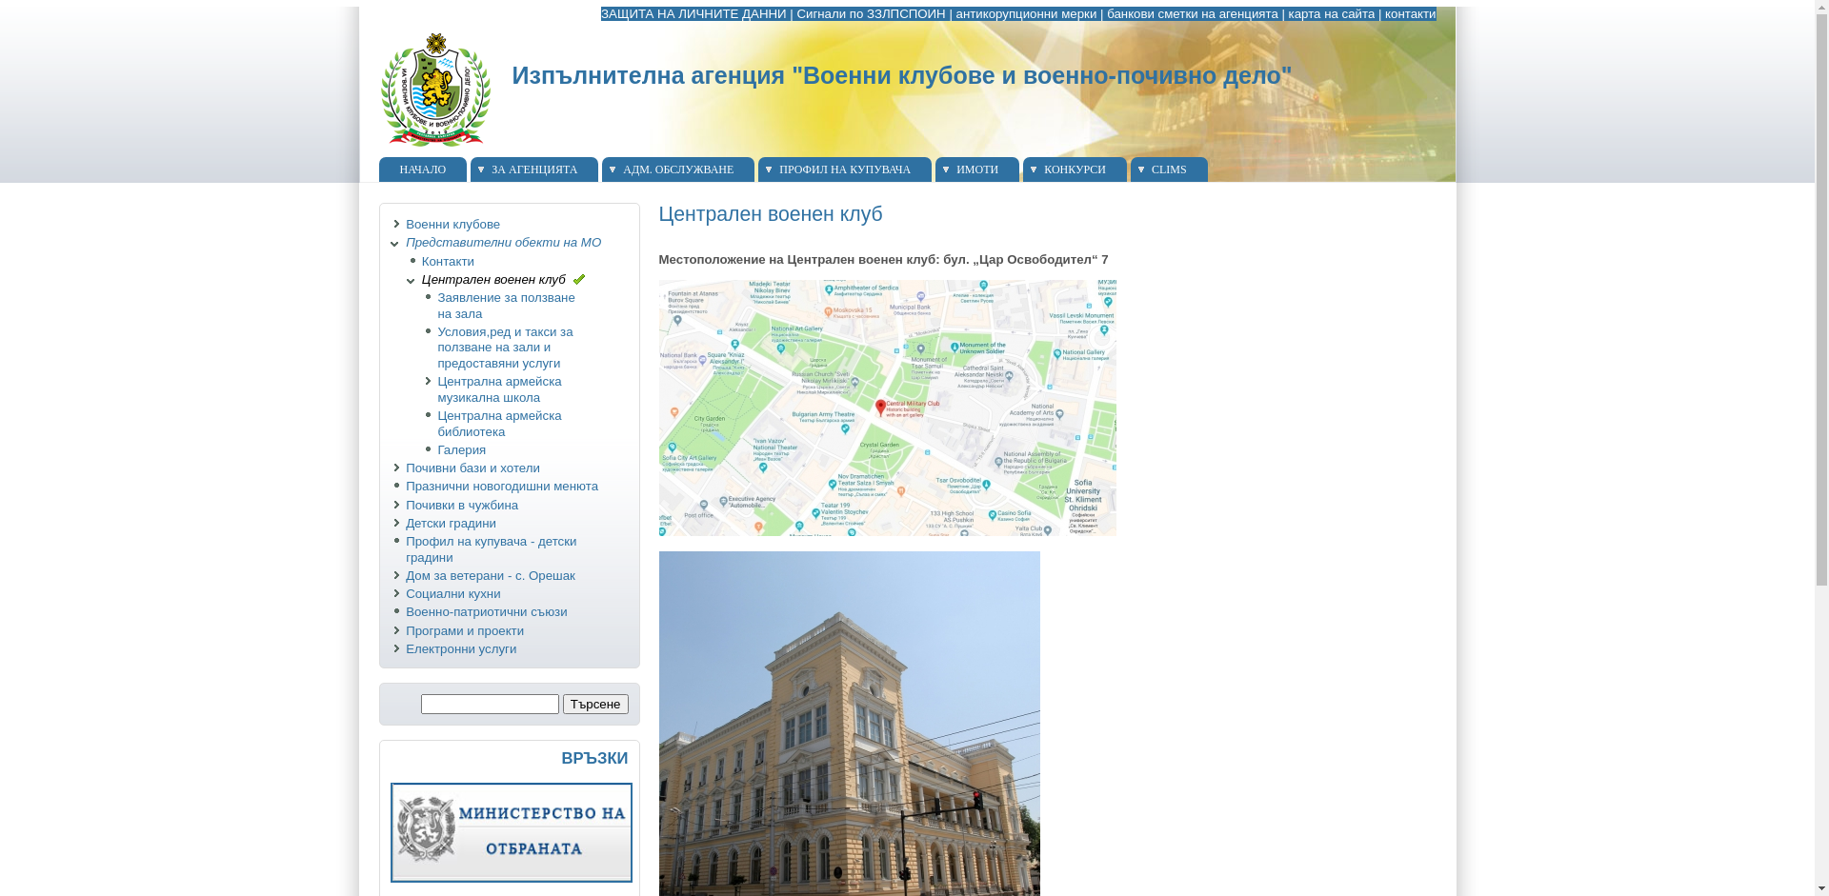
Task: Click the Ministry of Defence emblem banner
Action: 512,831
